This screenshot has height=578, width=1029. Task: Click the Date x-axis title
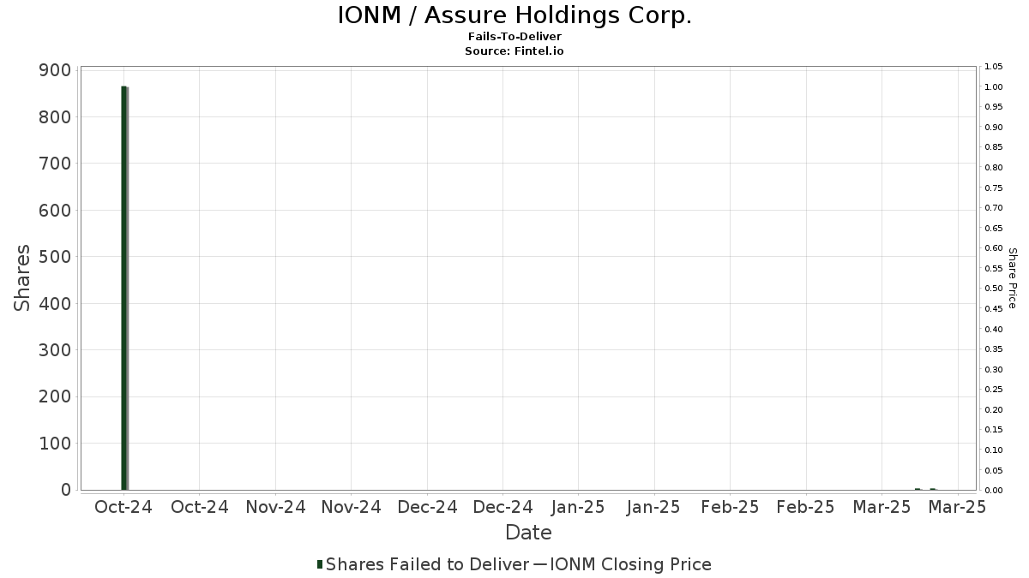528,533
